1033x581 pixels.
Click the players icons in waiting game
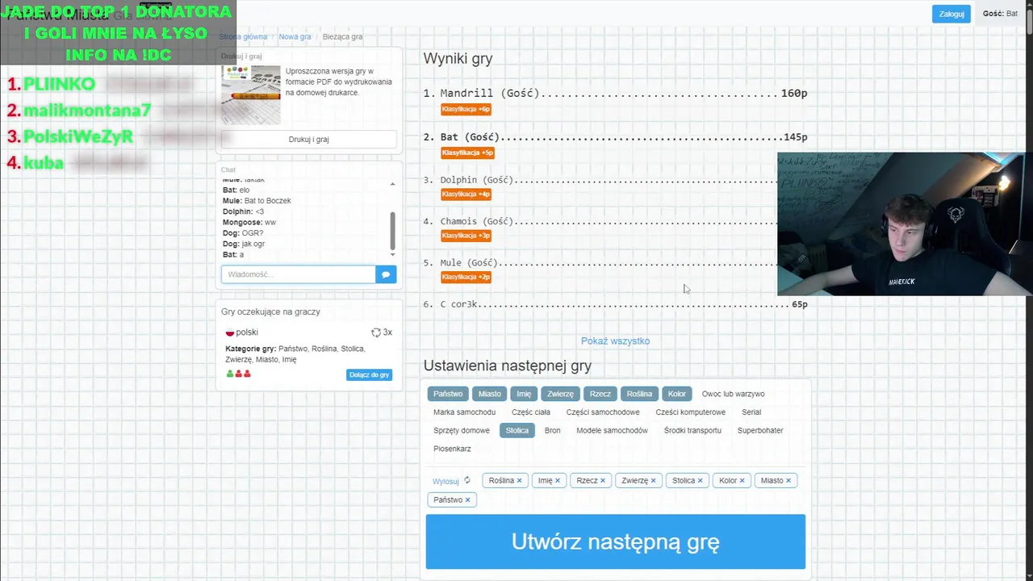point(239,374)
